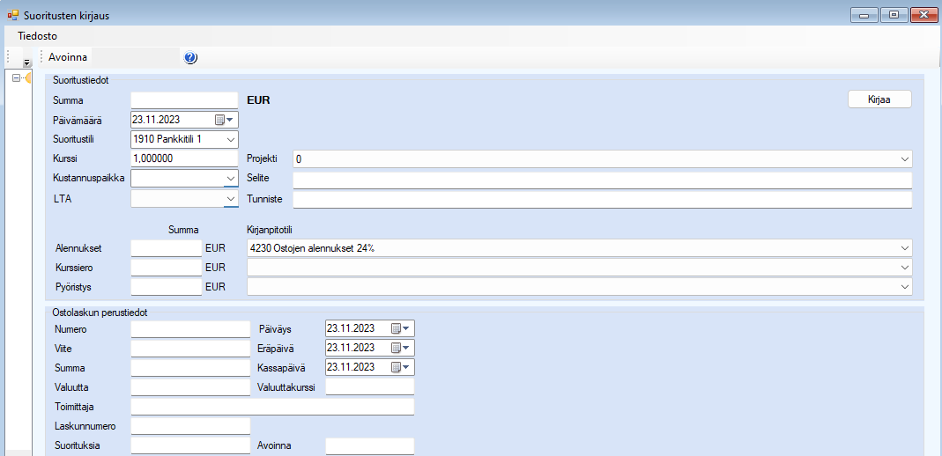This screenshot has width=942, height=456.
Task: Open the Kassapäivä calendar picker
Action: coord(401,367)
